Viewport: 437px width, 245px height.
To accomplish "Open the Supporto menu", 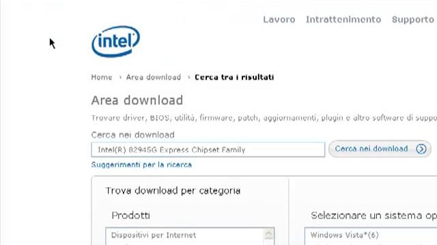I will click(413, 20).
